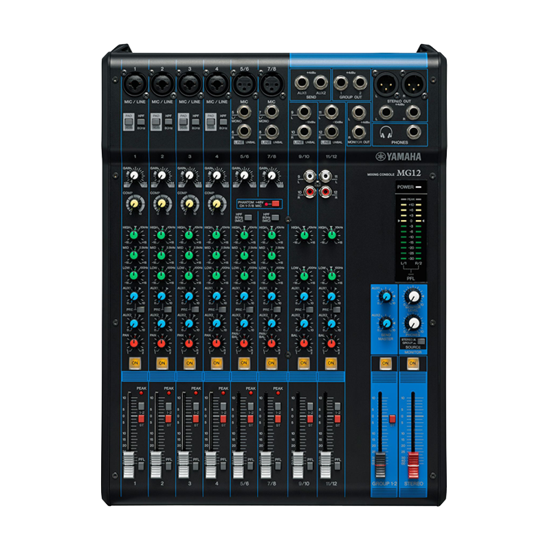This screenshot has width=550, height=550.
Task: Click the AUX2 SEND MASTER knob
Action: click(x=386, y=323)
